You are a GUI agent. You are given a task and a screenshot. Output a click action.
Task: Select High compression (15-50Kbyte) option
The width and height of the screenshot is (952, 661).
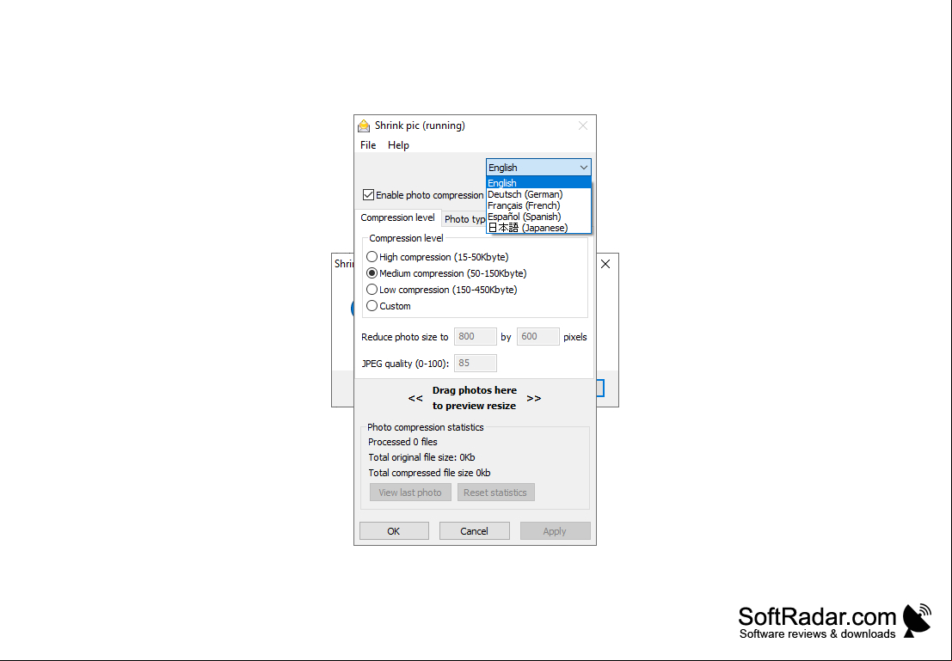pyautogui.click(x=437, y=257)
